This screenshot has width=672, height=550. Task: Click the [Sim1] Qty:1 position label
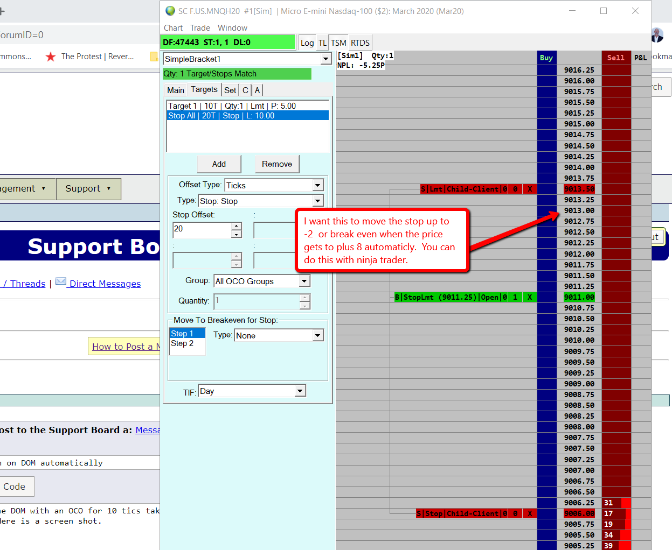(x=365, y=55)
